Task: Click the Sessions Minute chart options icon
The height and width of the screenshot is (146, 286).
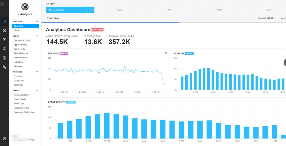Action: pyautogui.click(x=166, y=53)
